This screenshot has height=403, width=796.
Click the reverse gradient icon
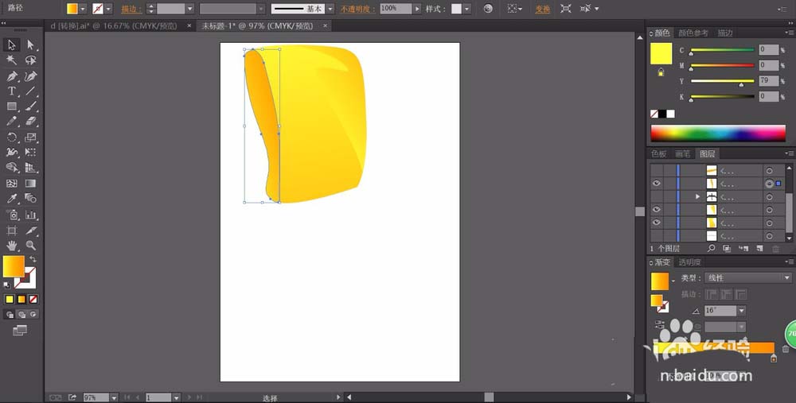pos(659,324)
